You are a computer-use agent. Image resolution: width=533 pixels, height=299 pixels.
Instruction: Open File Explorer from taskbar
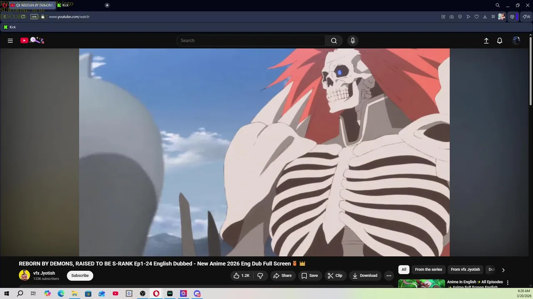(x=75, y=294)
